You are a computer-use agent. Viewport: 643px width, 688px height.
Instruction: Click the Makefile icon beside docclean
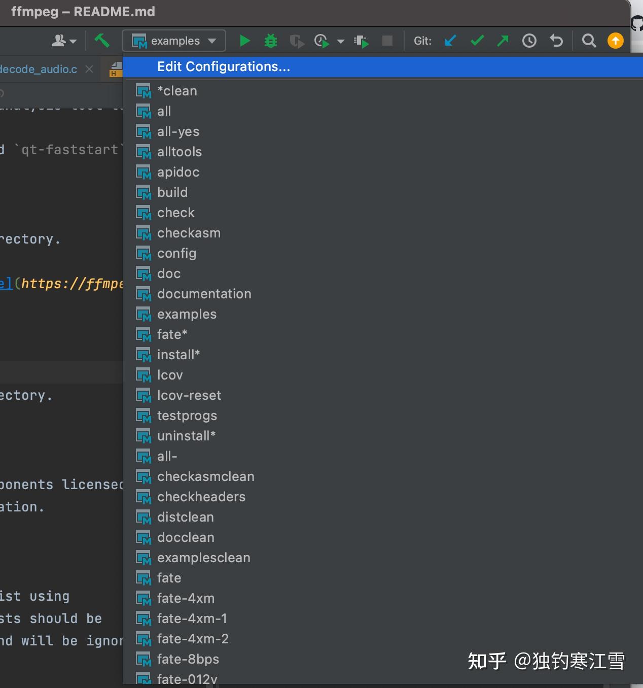point(144,538)
